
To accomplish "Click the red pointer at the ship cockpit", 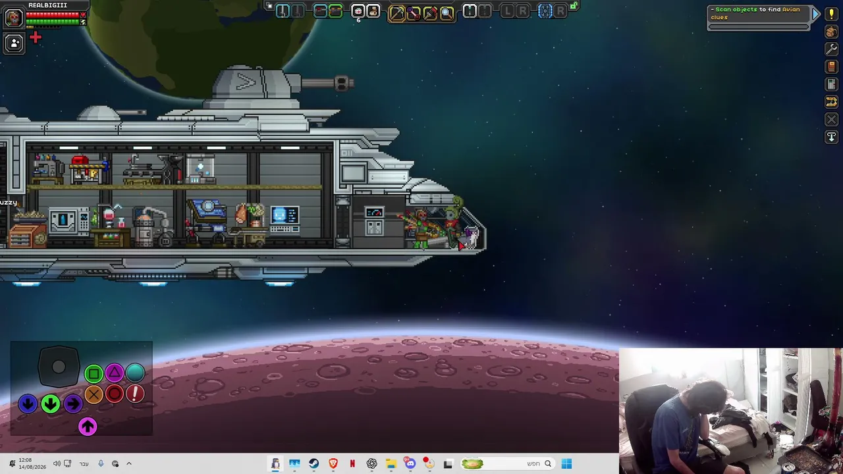I will point(461,246).
